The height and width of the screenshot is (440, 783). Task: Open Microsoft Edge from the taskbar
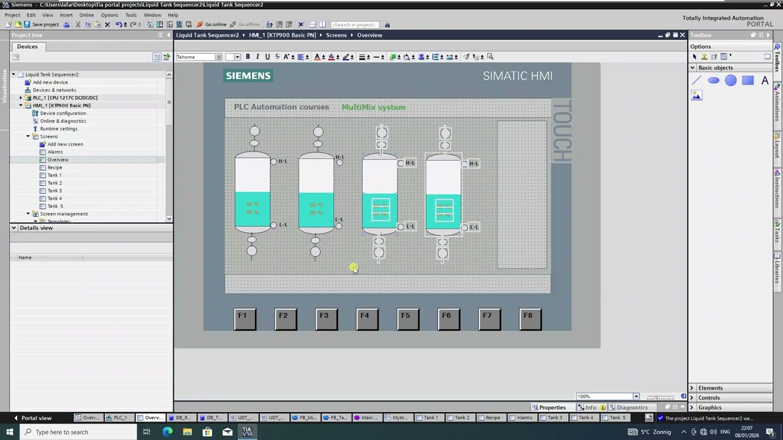(x=167, y=431)
